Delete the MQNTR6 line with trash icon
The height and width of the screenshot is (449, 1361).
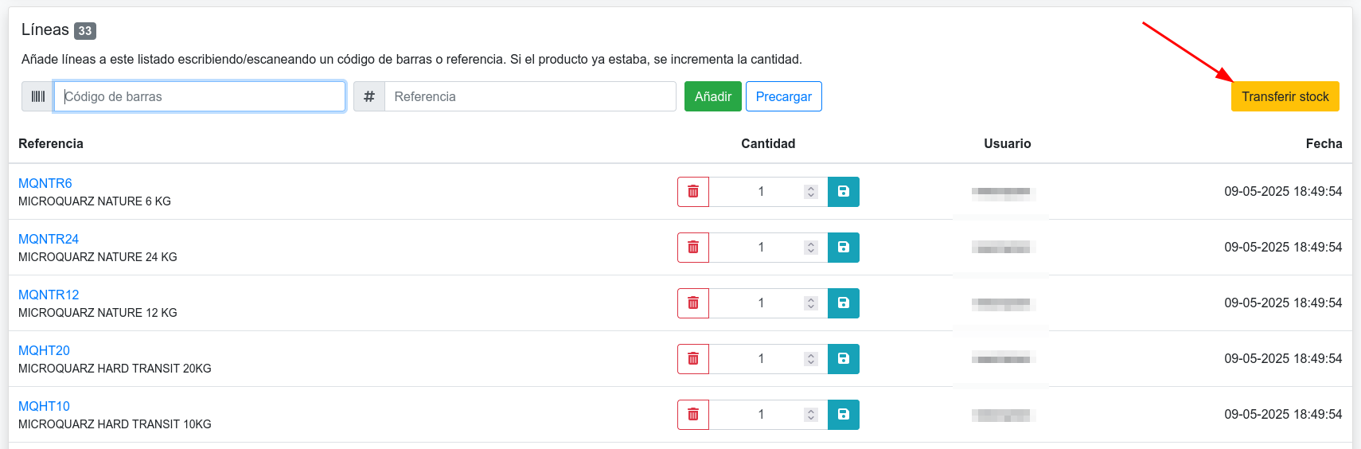[693, 192]
